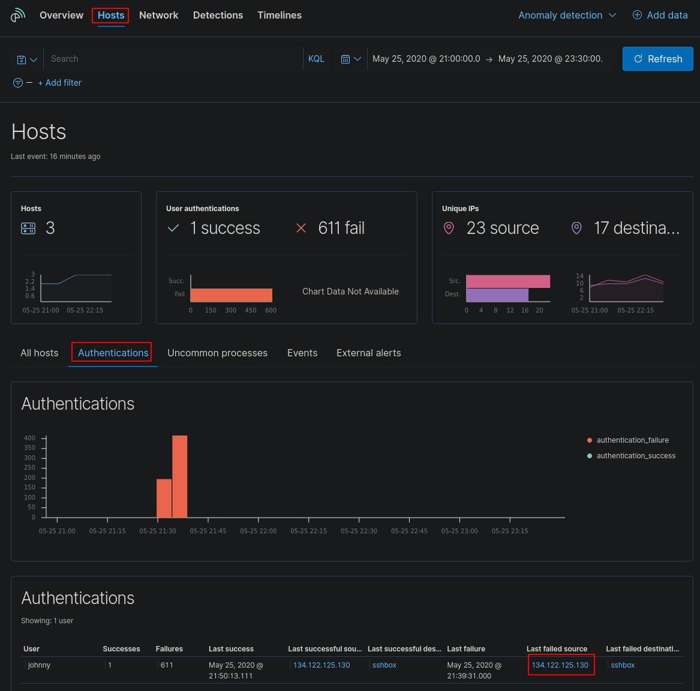Open the start date May 25 21:00 picker
The height and width of the screenshot is (691, 700).
[x=426, y=59]
